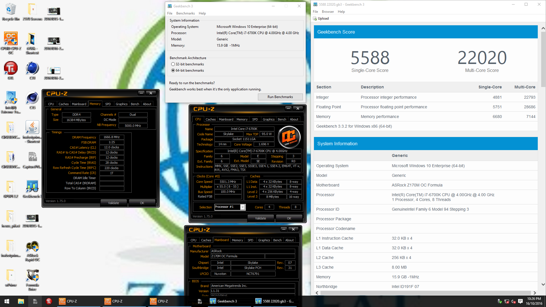
Task: Open the hexus_pifast folder icon
Action: 11,218
